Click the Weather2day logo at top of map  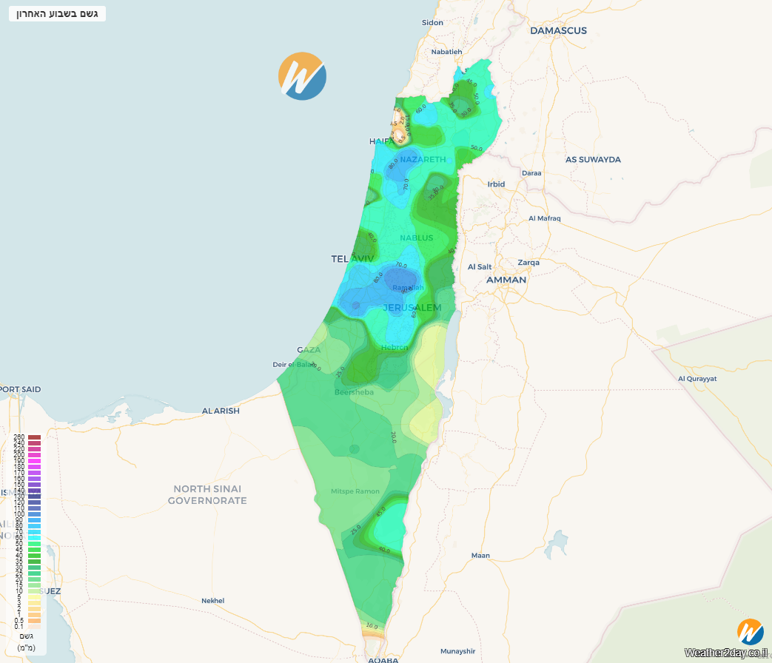tap(302, 76)
